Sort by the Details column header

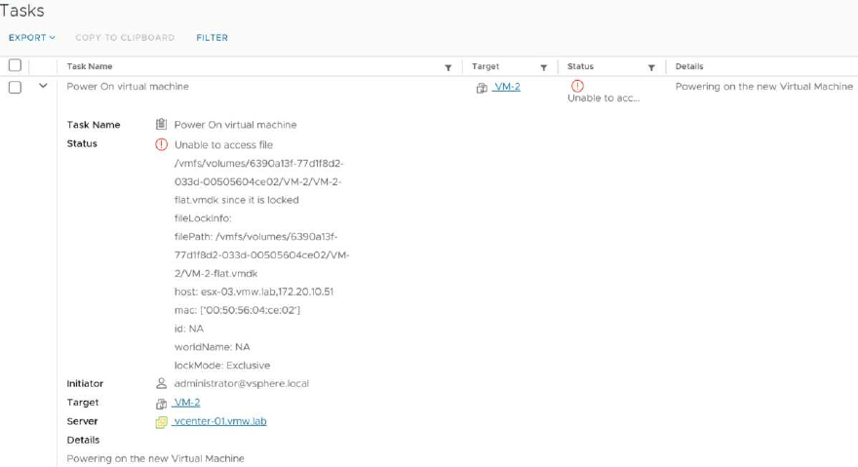(x=689, y=66)
